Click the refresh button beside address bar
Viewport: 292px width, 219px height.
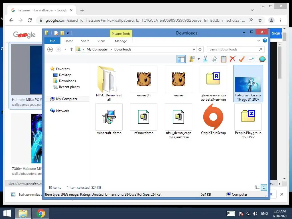click(200, 49)
